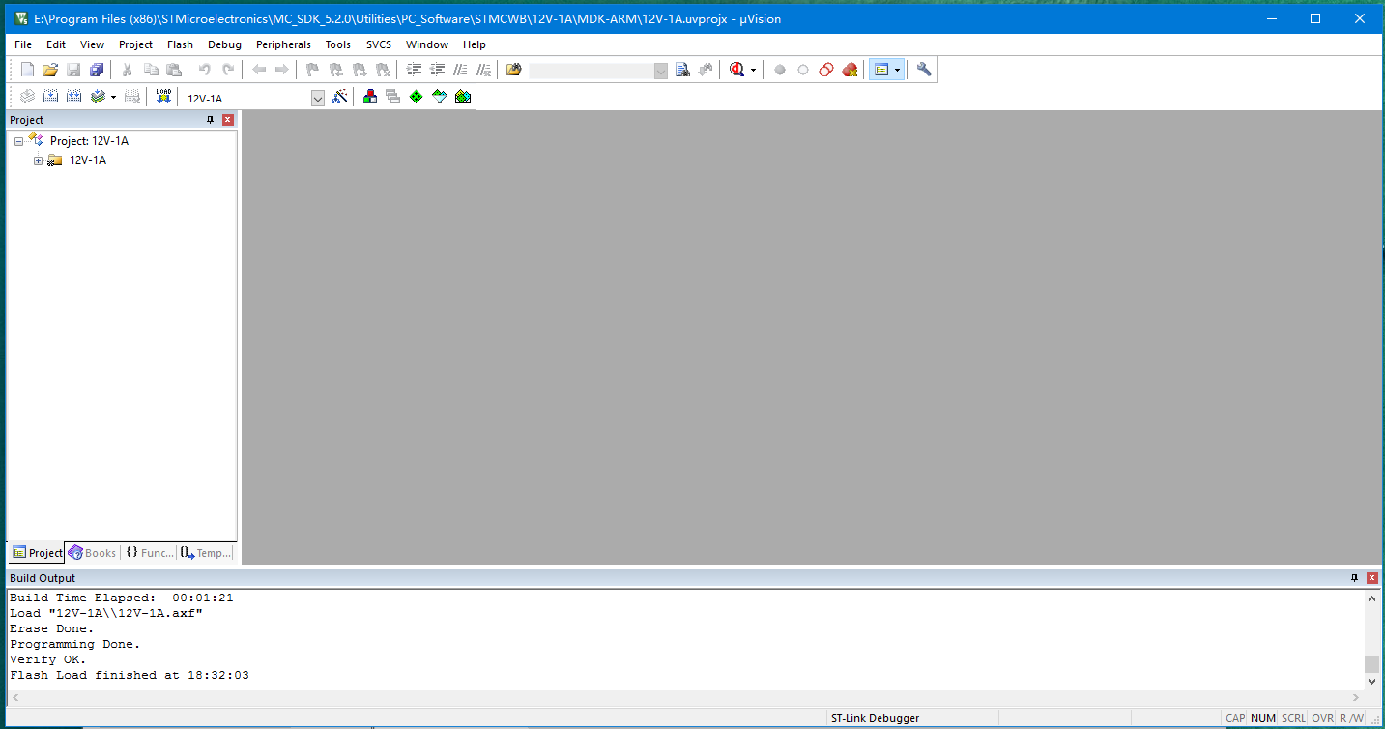Click Select Software Packs icon
1385x729 pixels.
point(440,97)
